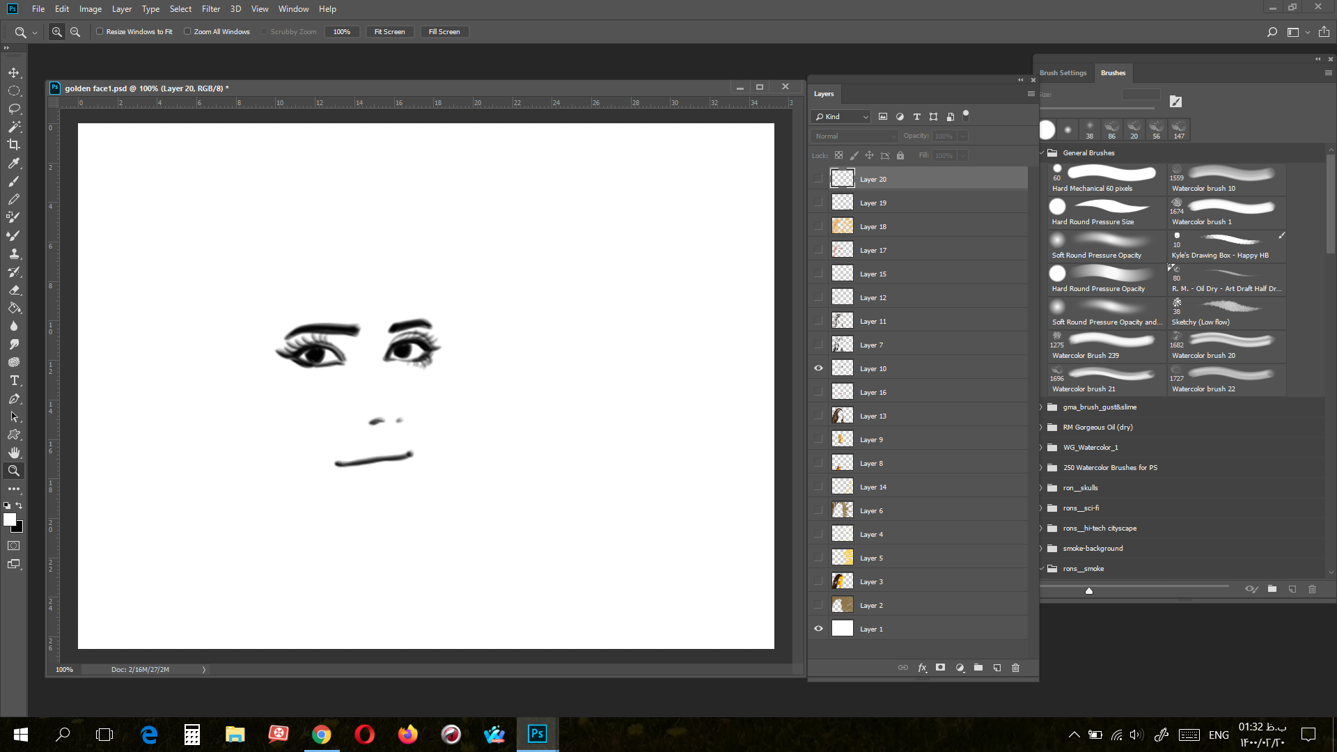The image size is (1337, 752).
Task: Click Add layer style fx icon
Action: pos(922,668)
